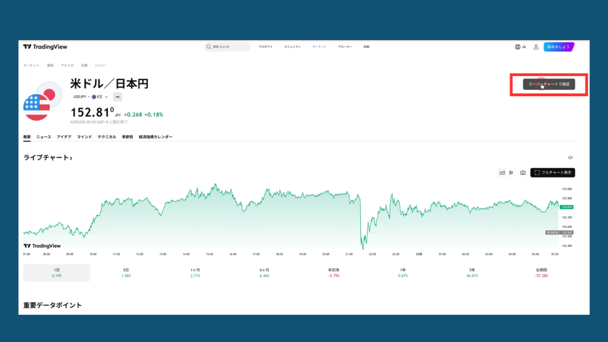Select the area chart type icon

(502, 172)
